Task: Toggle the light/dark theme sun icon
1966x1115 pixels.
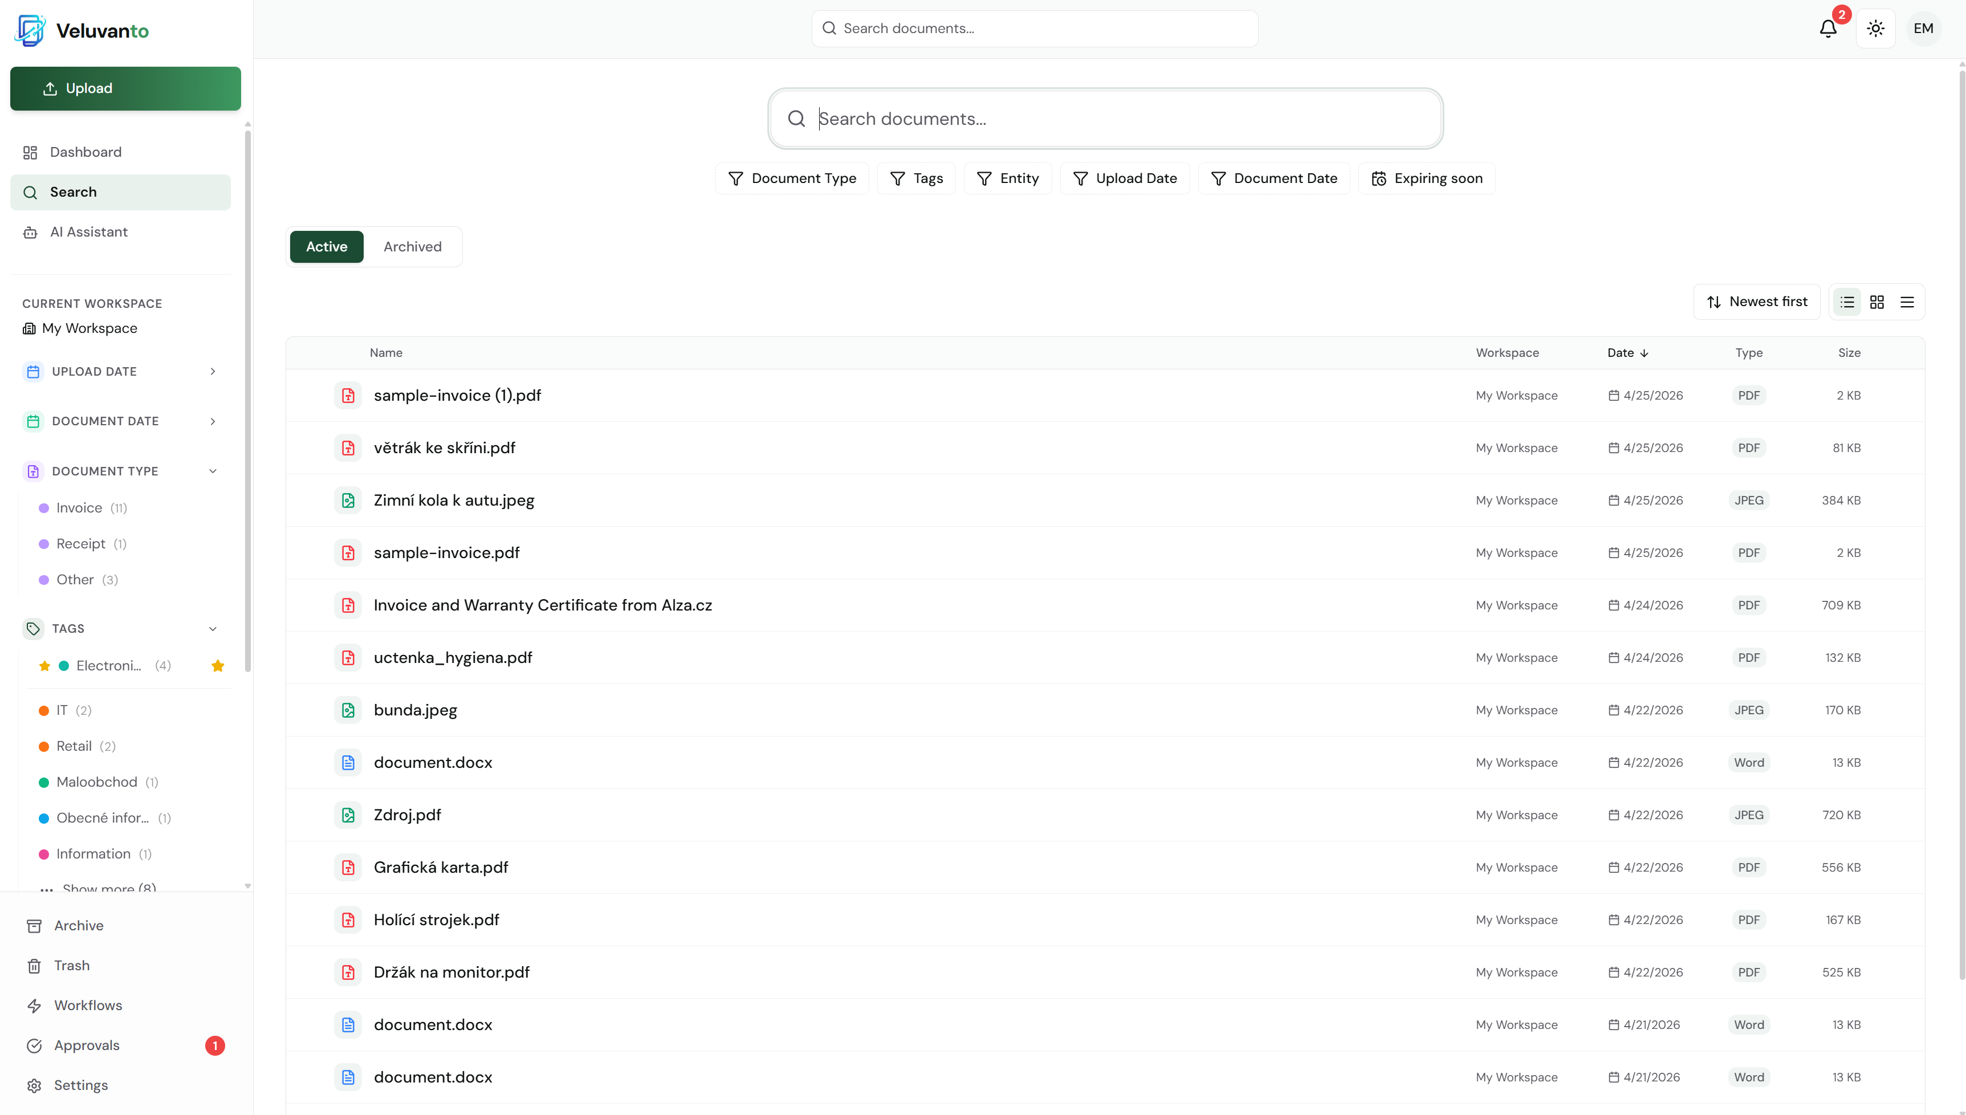Action: point(1875,29)
